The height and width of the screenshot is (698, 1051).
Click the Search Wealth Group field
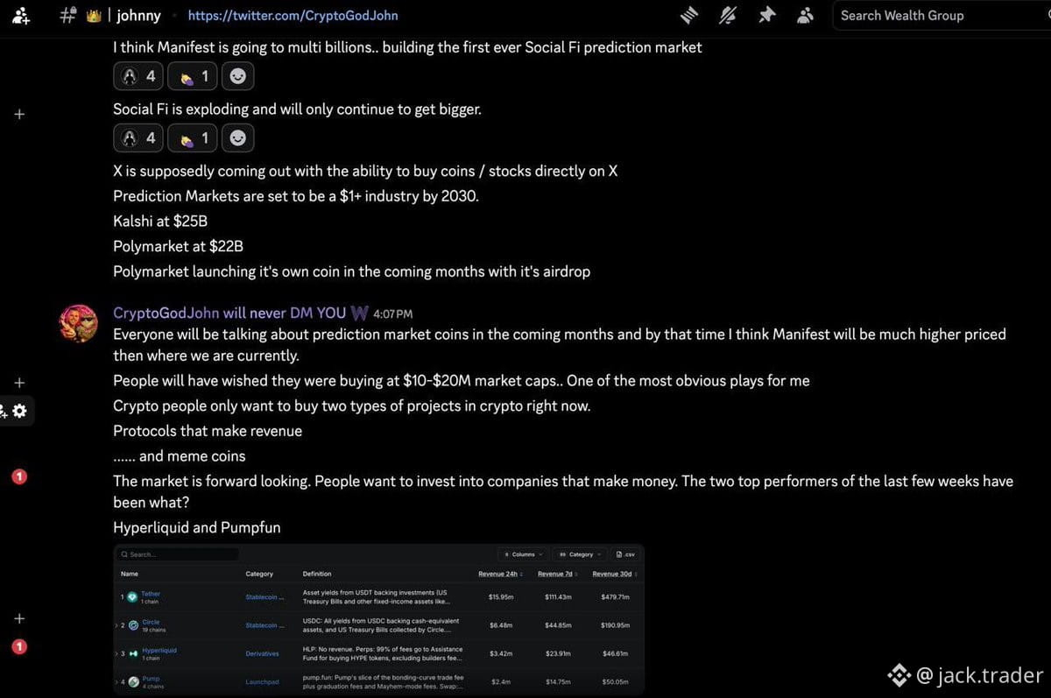(x=941, y=15)
